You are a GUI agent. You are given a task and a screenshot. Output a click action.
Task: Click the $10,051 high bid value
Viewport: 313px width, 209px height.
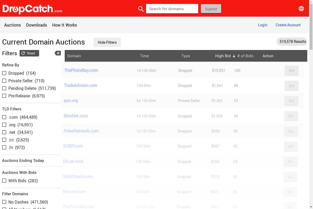(219, 71)
